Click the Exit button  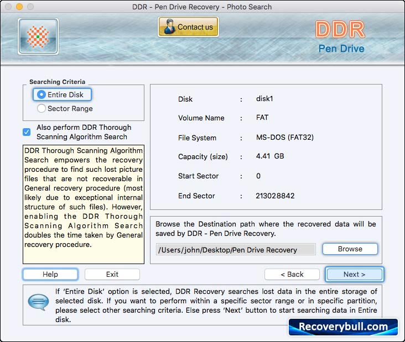point(112,274)
